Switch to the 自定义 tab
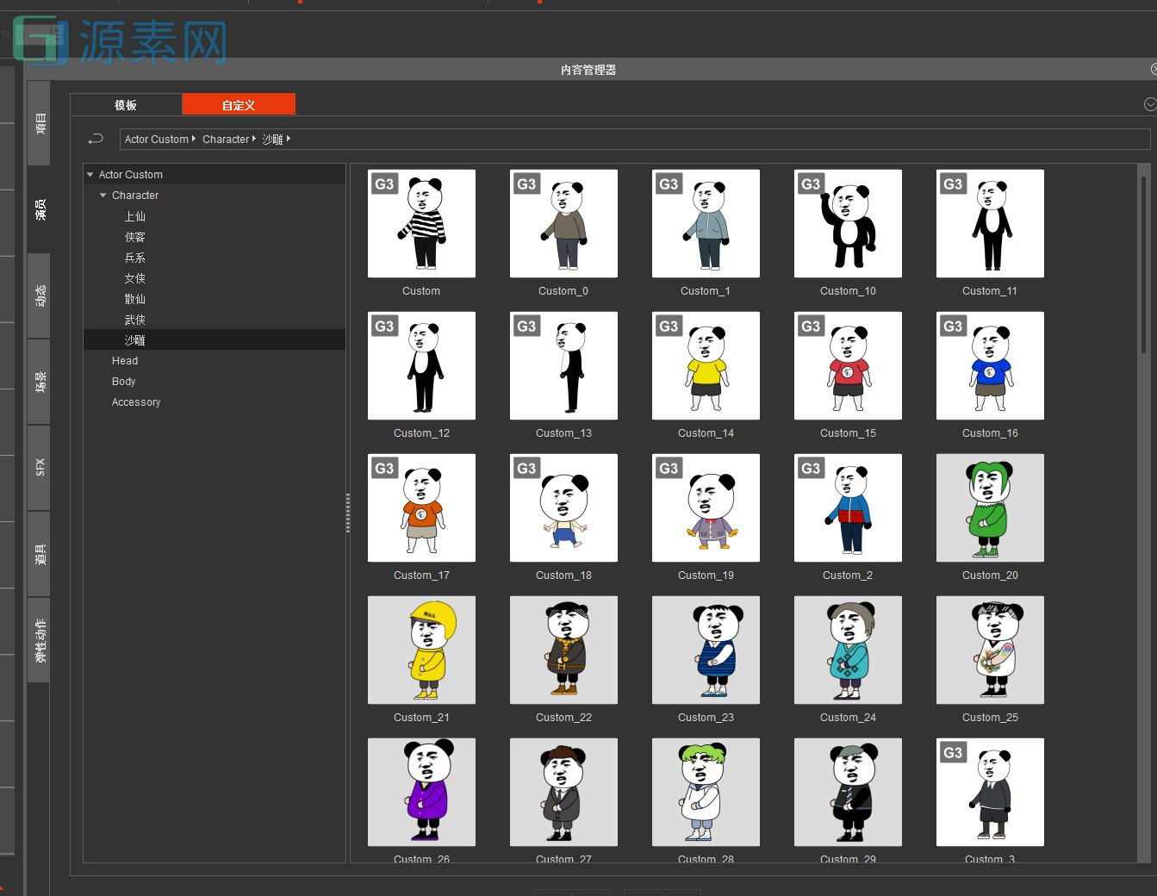The height and width of the screenshot is (896, 1157). (239, 105)
